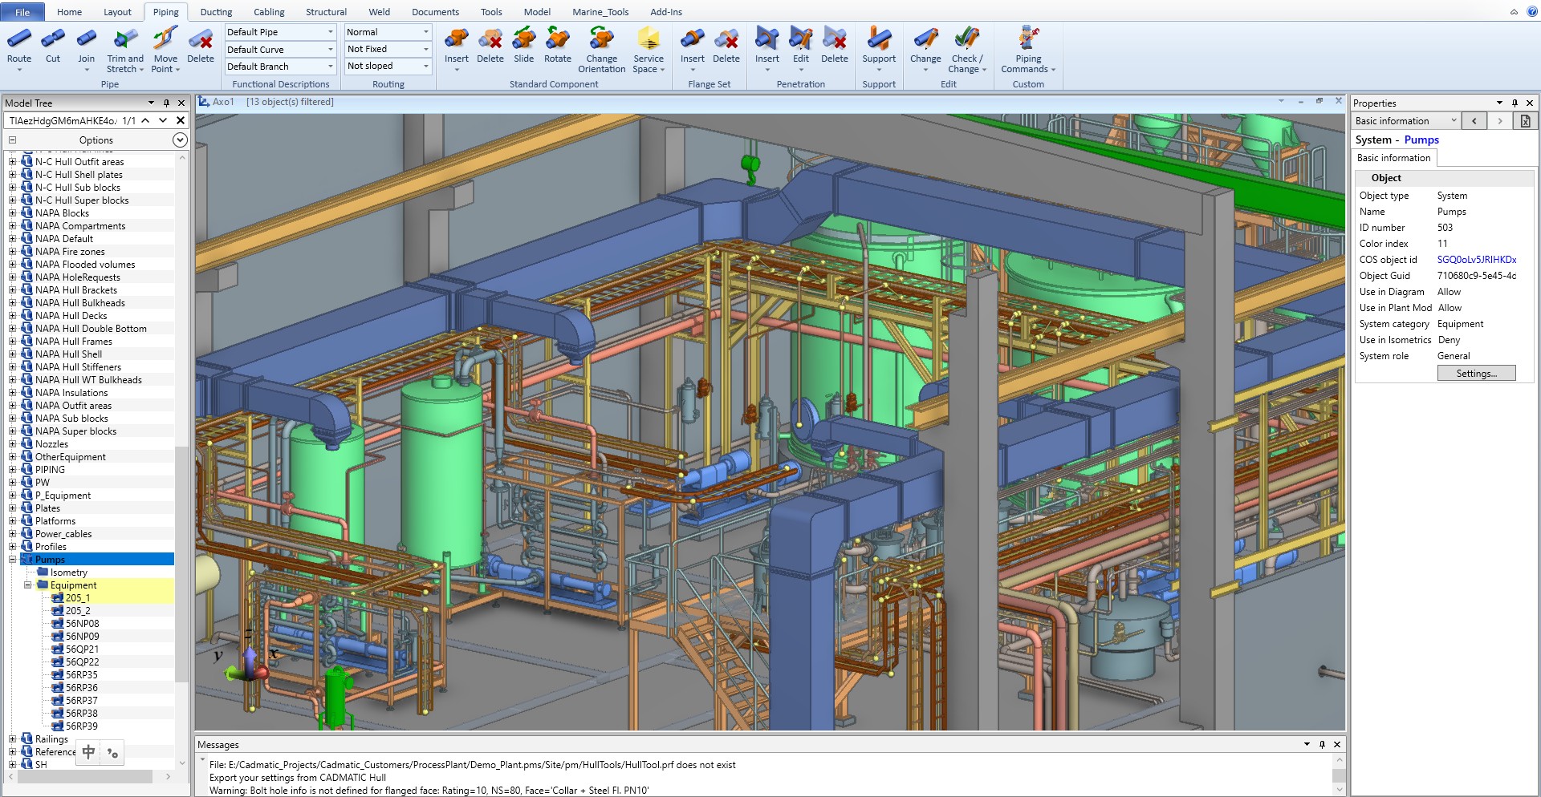
Task: Go to previous properties page arrow
Action: pyautogui.click(x=1474, y=121)
